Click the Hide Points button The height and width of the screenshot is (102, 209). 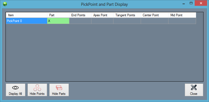(x=37, y=90)
